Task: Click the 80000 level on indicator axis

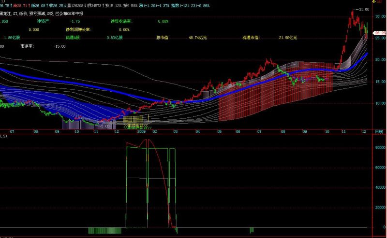Action: point(380,148)
